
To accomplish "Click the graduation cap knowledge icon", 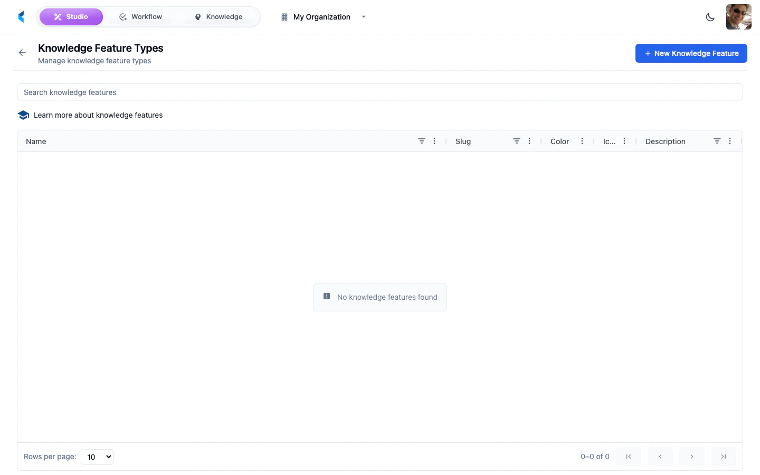I will (23, 115).
